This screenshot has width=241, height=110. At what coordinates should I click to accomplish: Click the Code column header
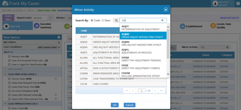click(x=84, y=31)
